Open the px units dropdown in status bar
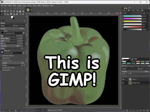The width and height of the screenshot is (150, 112). tap(38, 110)
